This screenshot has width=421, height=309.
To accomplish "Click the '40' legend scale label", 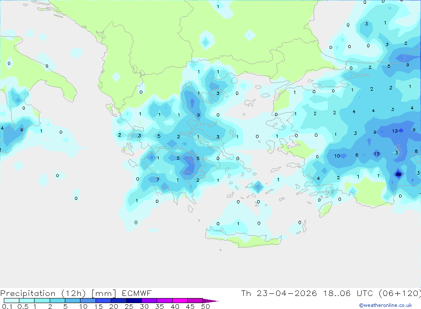I will click(x=175, y=306).
